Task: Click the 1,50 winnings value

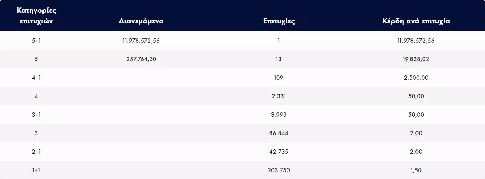Action: (416, 170)
